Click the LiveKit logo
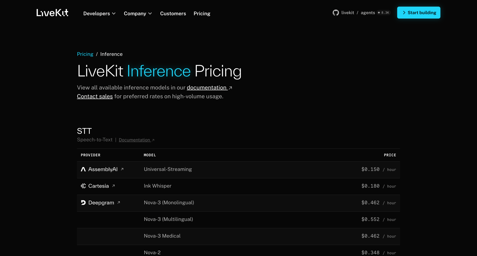 point(52,13)
